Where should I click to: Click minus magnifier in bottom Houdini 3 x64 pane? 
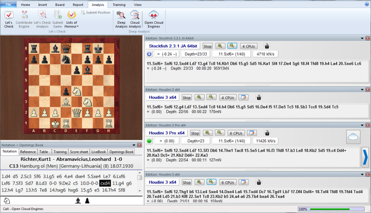(211, 182)
